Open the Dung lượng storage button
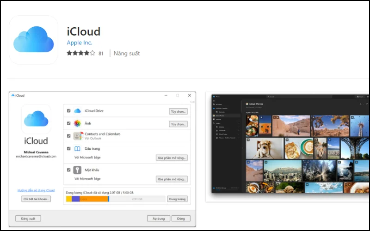Image resolution: width=370 pixels, height=231 pixels. 177,199
